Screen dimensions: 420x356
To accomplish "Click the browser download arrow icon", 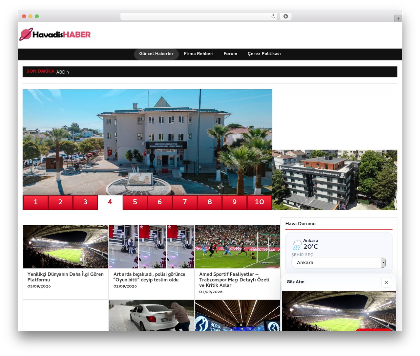I will [285, 16].
